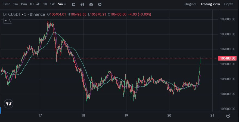The image size is (239, 122).
Task: Click the 105000.00 price axis label
Action: pos(228,79)
